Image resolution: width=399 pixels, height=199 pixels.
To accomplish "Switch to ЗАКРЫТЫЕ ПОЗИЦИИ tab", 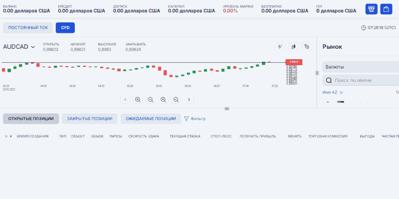I will 90,118.
